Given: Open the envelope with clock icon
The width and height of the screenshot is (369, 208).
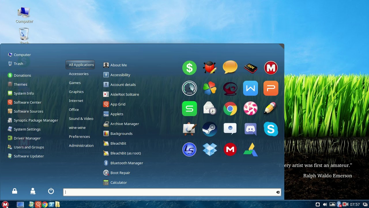Looking at the screenshot, I should pyautogui.click(x=210, y=109).
